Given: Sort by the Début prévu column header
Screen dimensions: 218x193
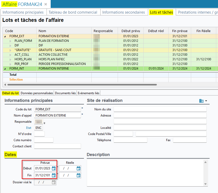Looking at the screenshot, I should tap(130, 31).
